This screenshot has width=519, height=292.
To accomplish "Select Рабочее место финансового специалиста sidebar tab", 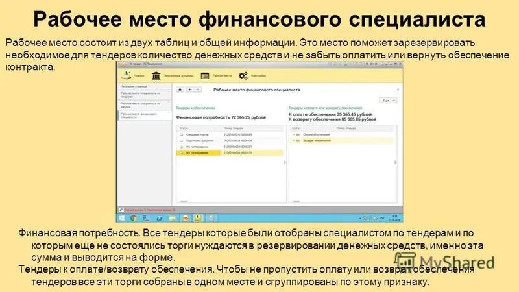I will pyautogui.click(x=144, y=116).
